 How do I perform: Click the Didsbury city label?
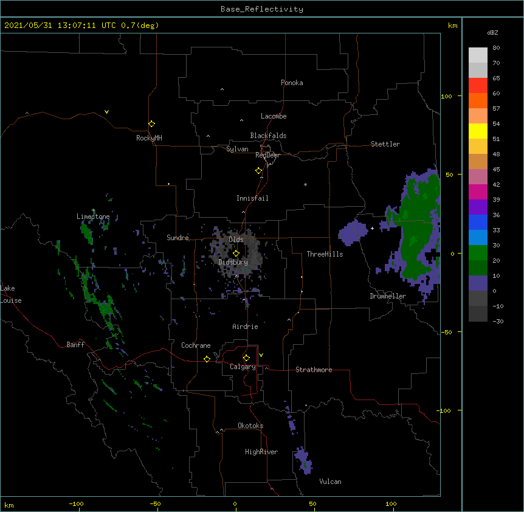[x=233, y=262]
